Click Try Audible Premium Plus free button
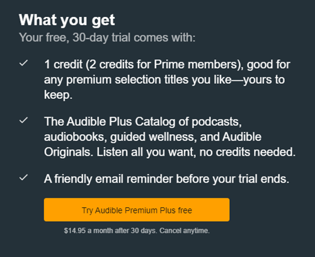The width and height of the screenshot is (315, 257). tap(137, 210)
